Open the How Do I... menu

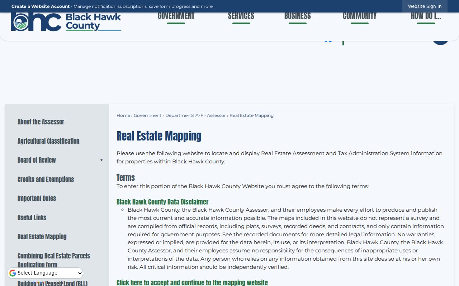426,16
